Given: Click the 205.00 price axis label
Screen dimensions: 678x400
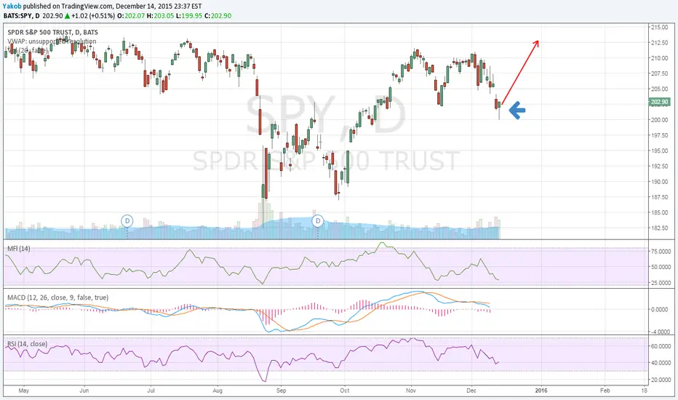Looking at the screenshot, I should [x=660, y=89].
